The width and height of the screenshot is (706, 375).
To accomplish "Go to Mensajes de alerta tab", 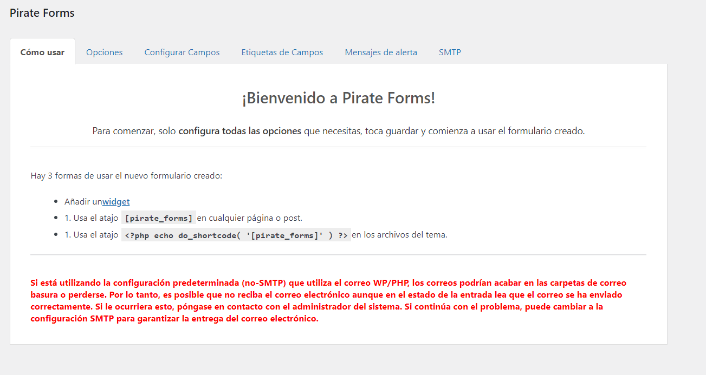I will coord(381,52).
